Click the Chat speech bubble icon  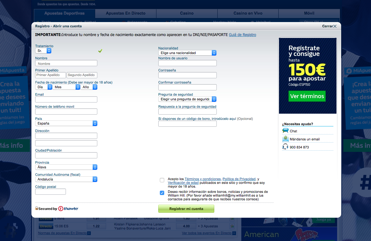tap(285, 131)
